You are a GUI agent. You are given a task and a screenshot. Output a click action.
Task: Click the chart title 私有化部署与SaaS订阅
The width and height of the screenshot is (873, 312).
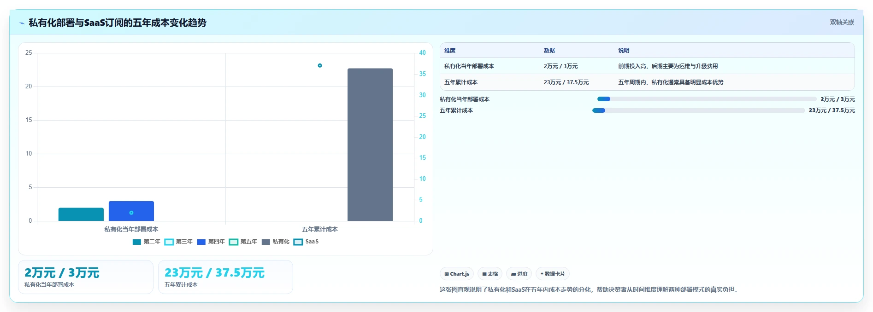point(118,23)
